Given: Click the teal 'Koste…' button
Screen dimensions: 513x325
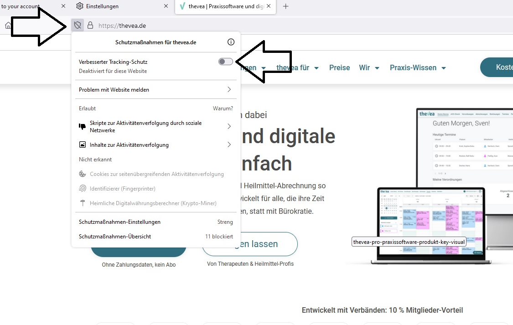Looking at the screenshot, I should click(x=497, y=67).
